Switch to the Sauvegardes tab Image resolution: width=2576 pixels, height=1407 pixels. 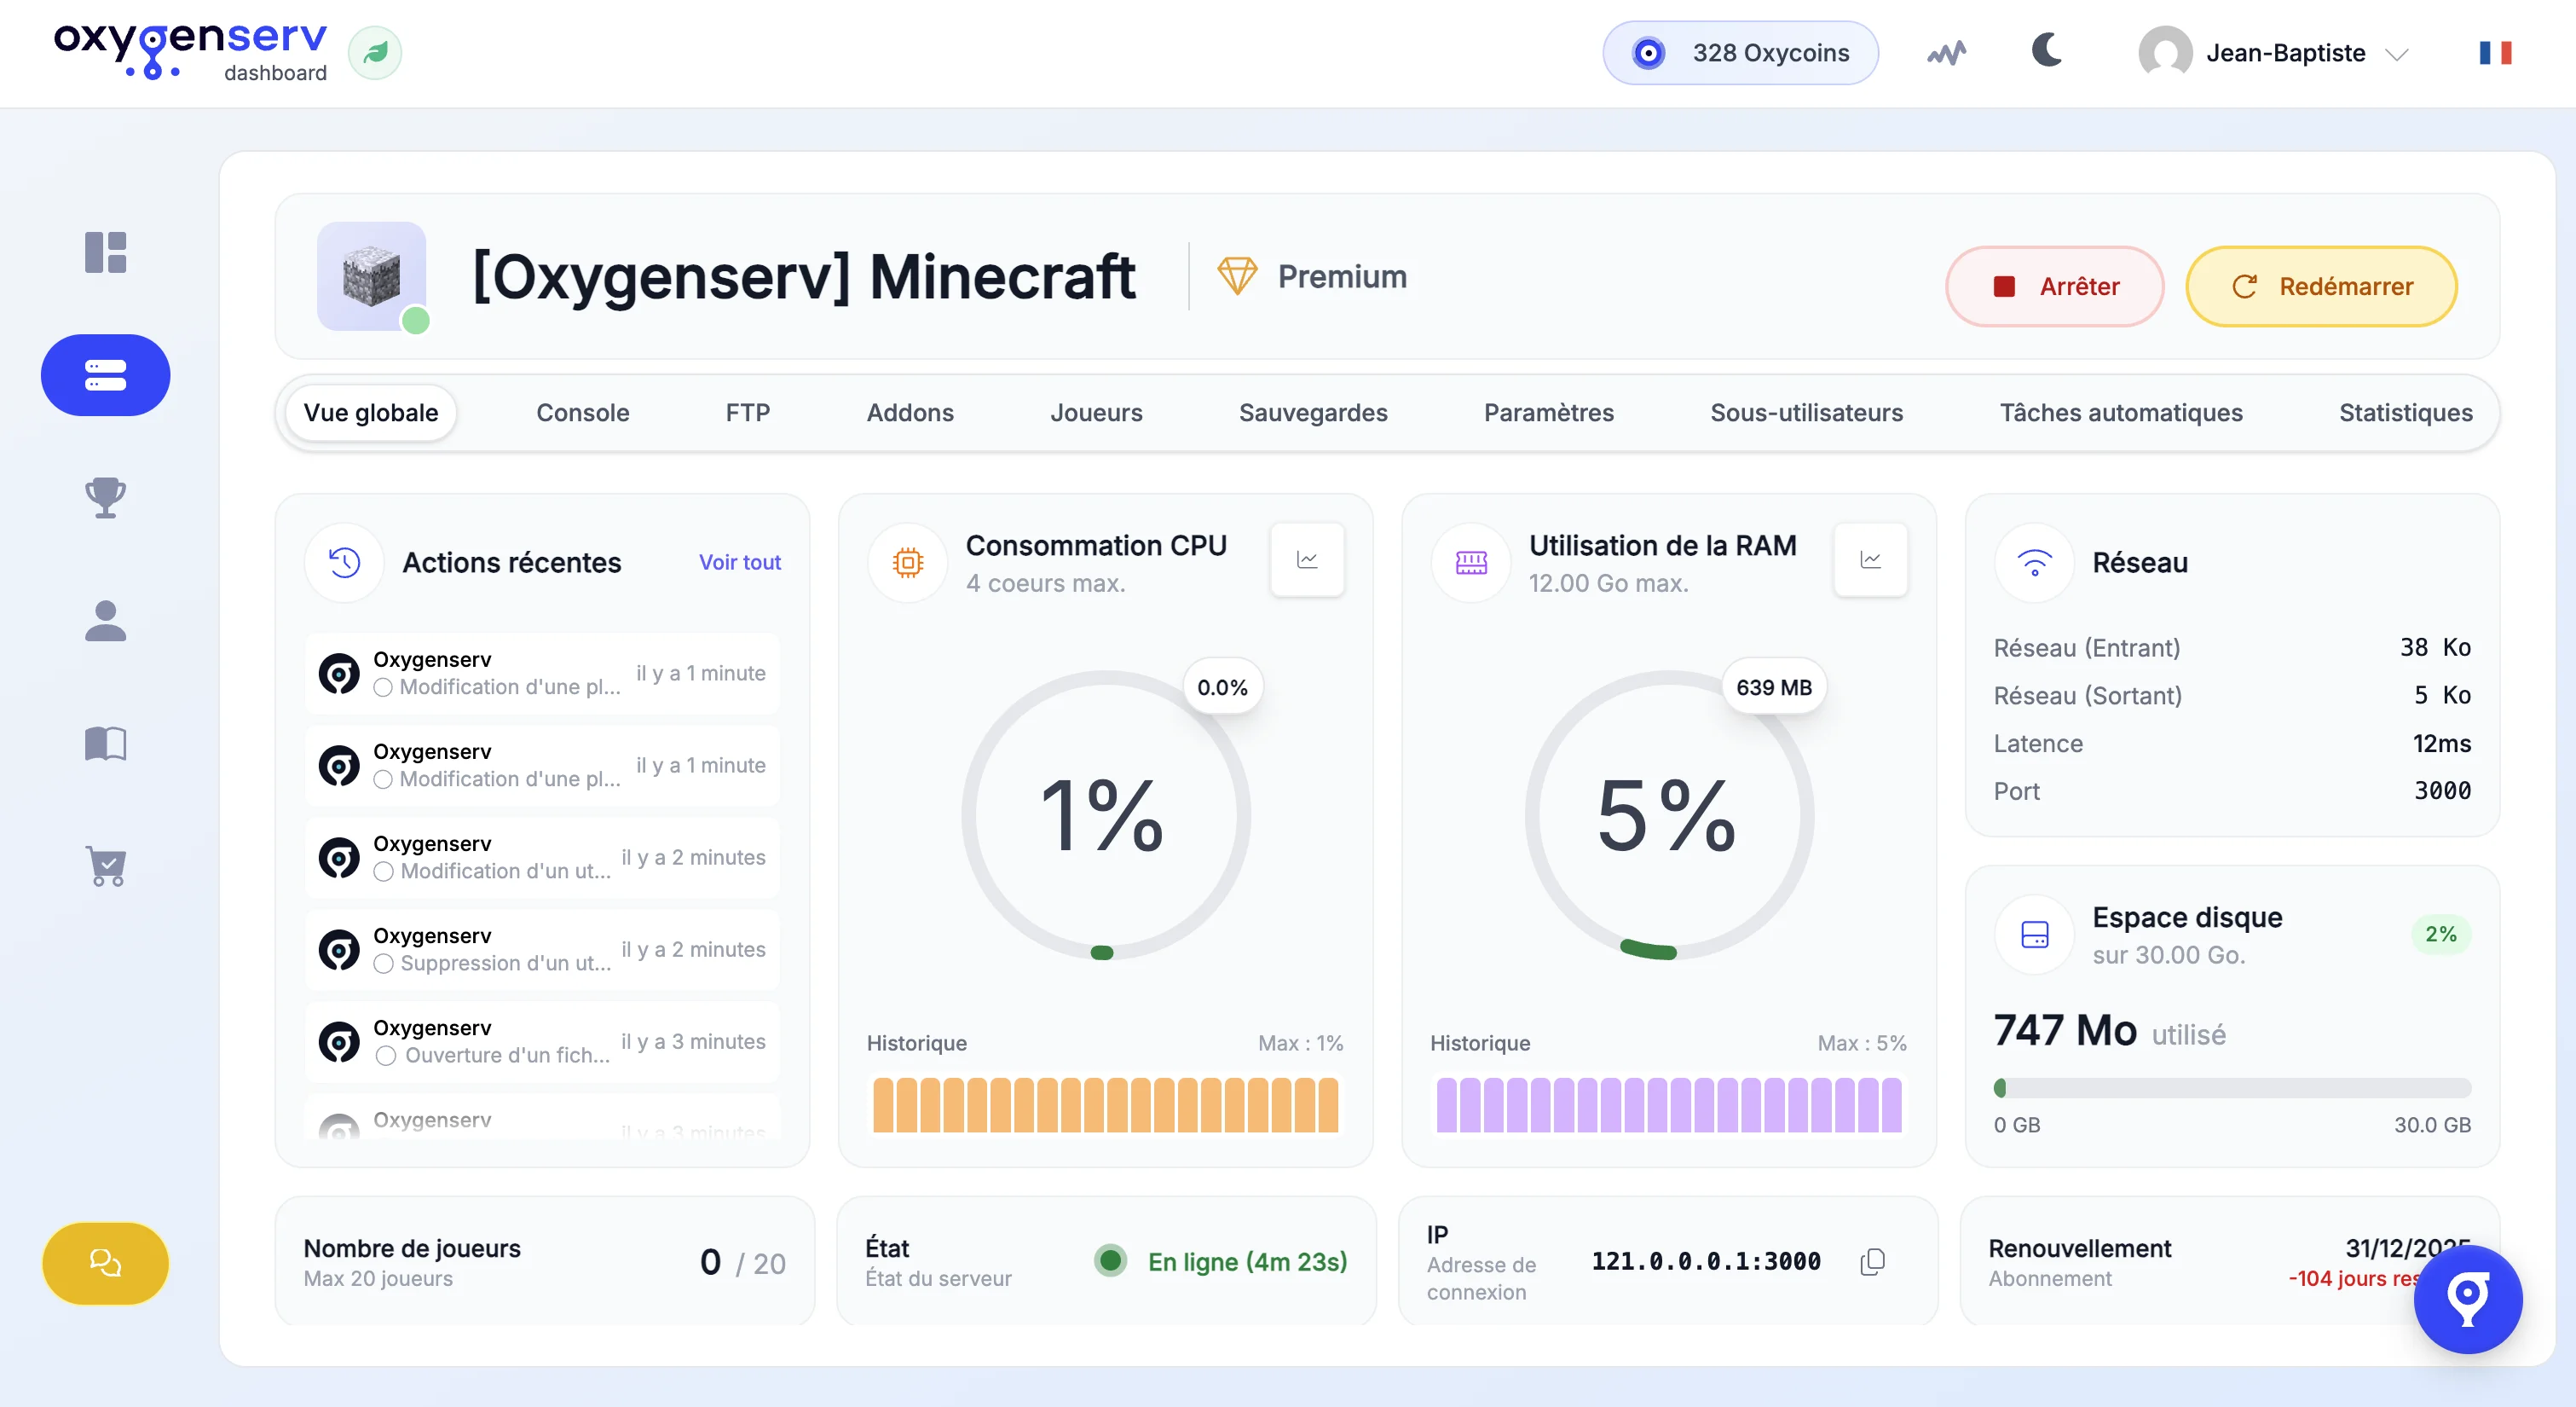pos(1312,412)
